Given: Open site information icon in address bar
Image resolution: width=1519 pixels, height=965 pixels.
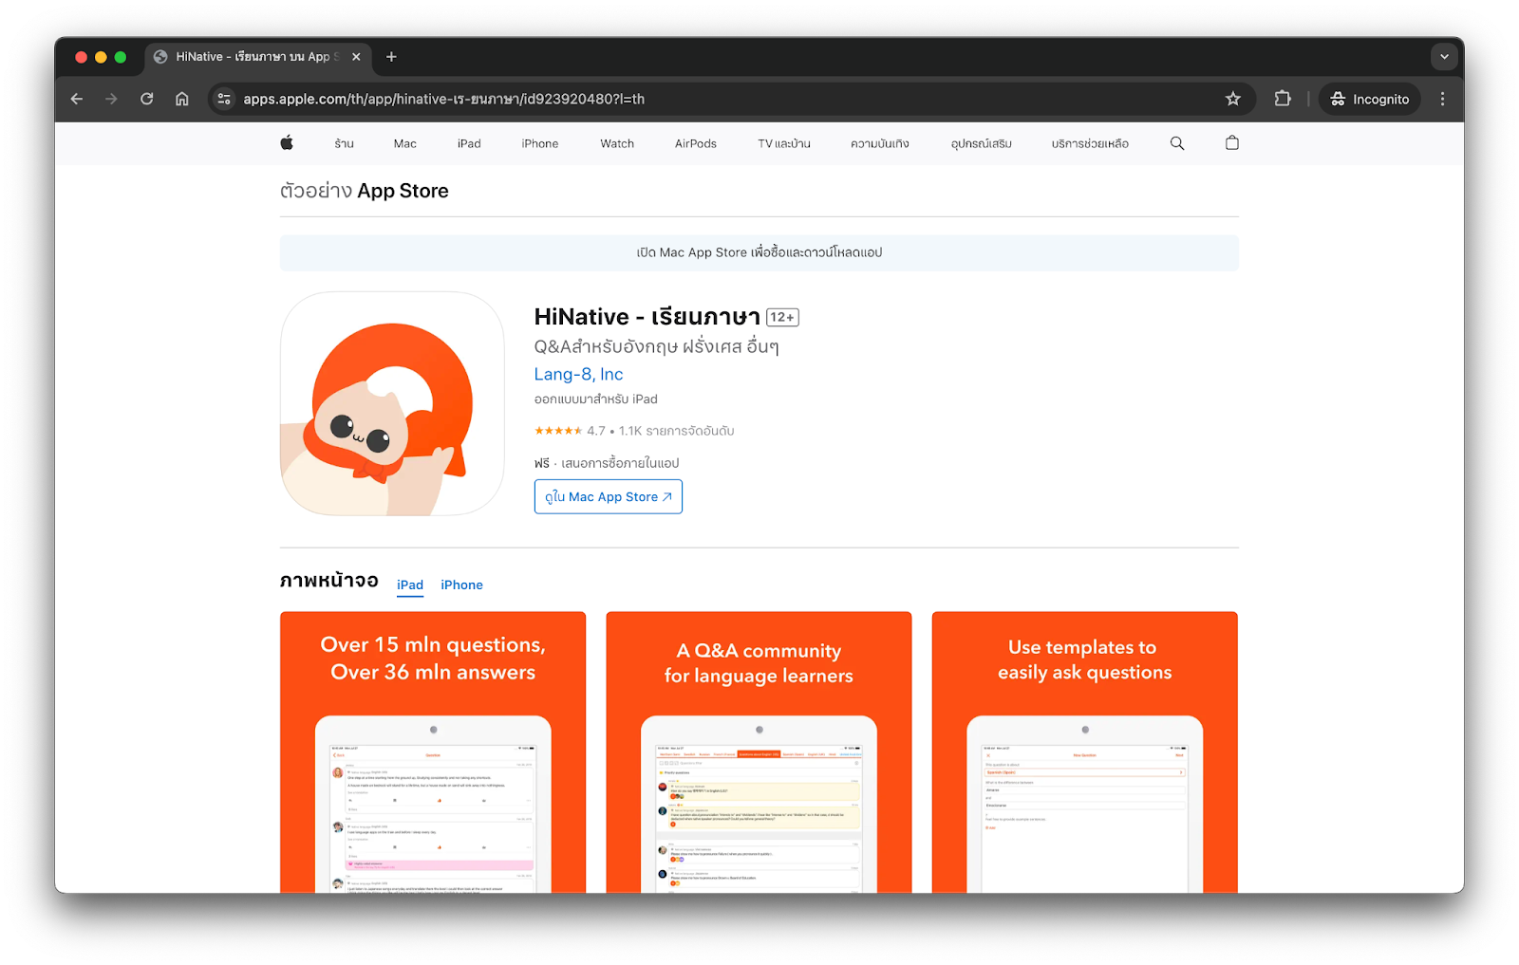Looking at the screenshot, I should [x=224, y=99].
